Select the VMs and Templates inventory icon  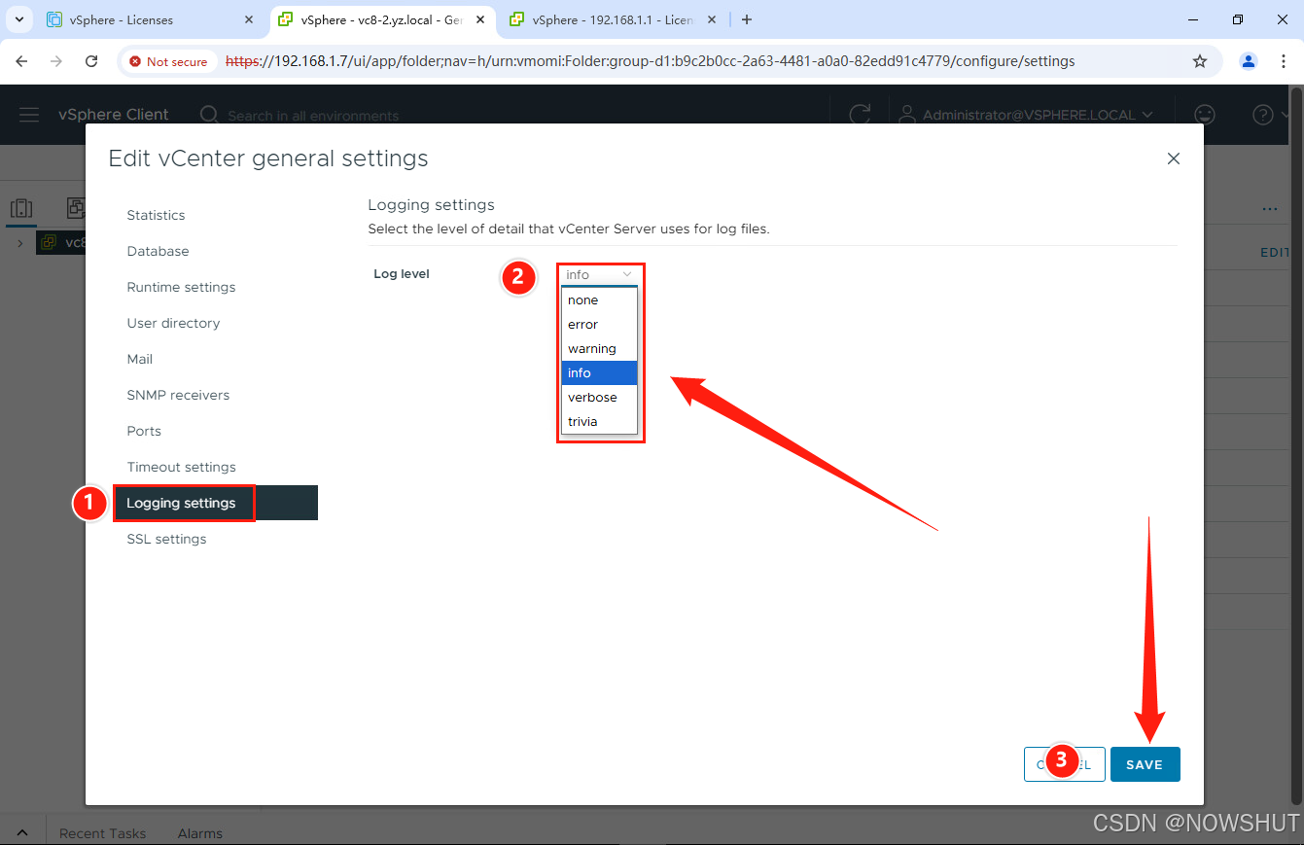click(75, 207)
